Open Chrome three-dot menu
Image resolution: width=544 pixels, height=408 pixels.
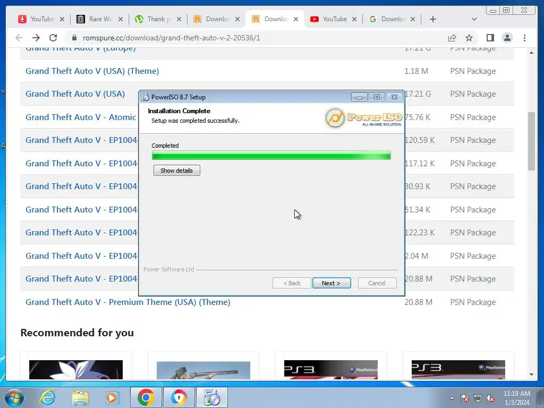click(x=524, y=38)
